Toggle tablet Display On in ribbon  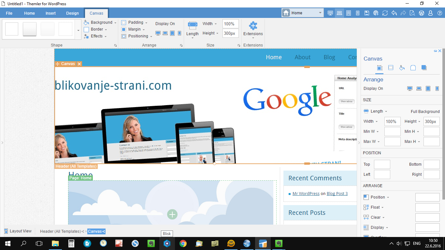[172, 33]
